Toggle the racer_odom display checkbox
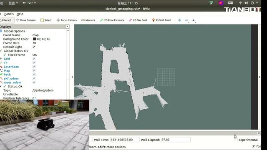 click(34, 82)
